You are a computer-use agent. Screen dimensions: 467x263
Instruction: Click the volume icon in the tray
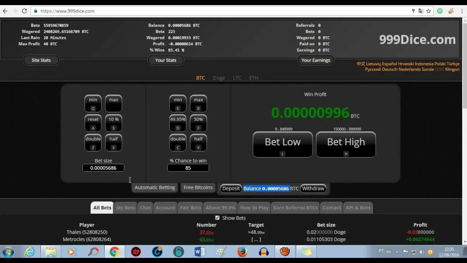(x=422, y=252)
